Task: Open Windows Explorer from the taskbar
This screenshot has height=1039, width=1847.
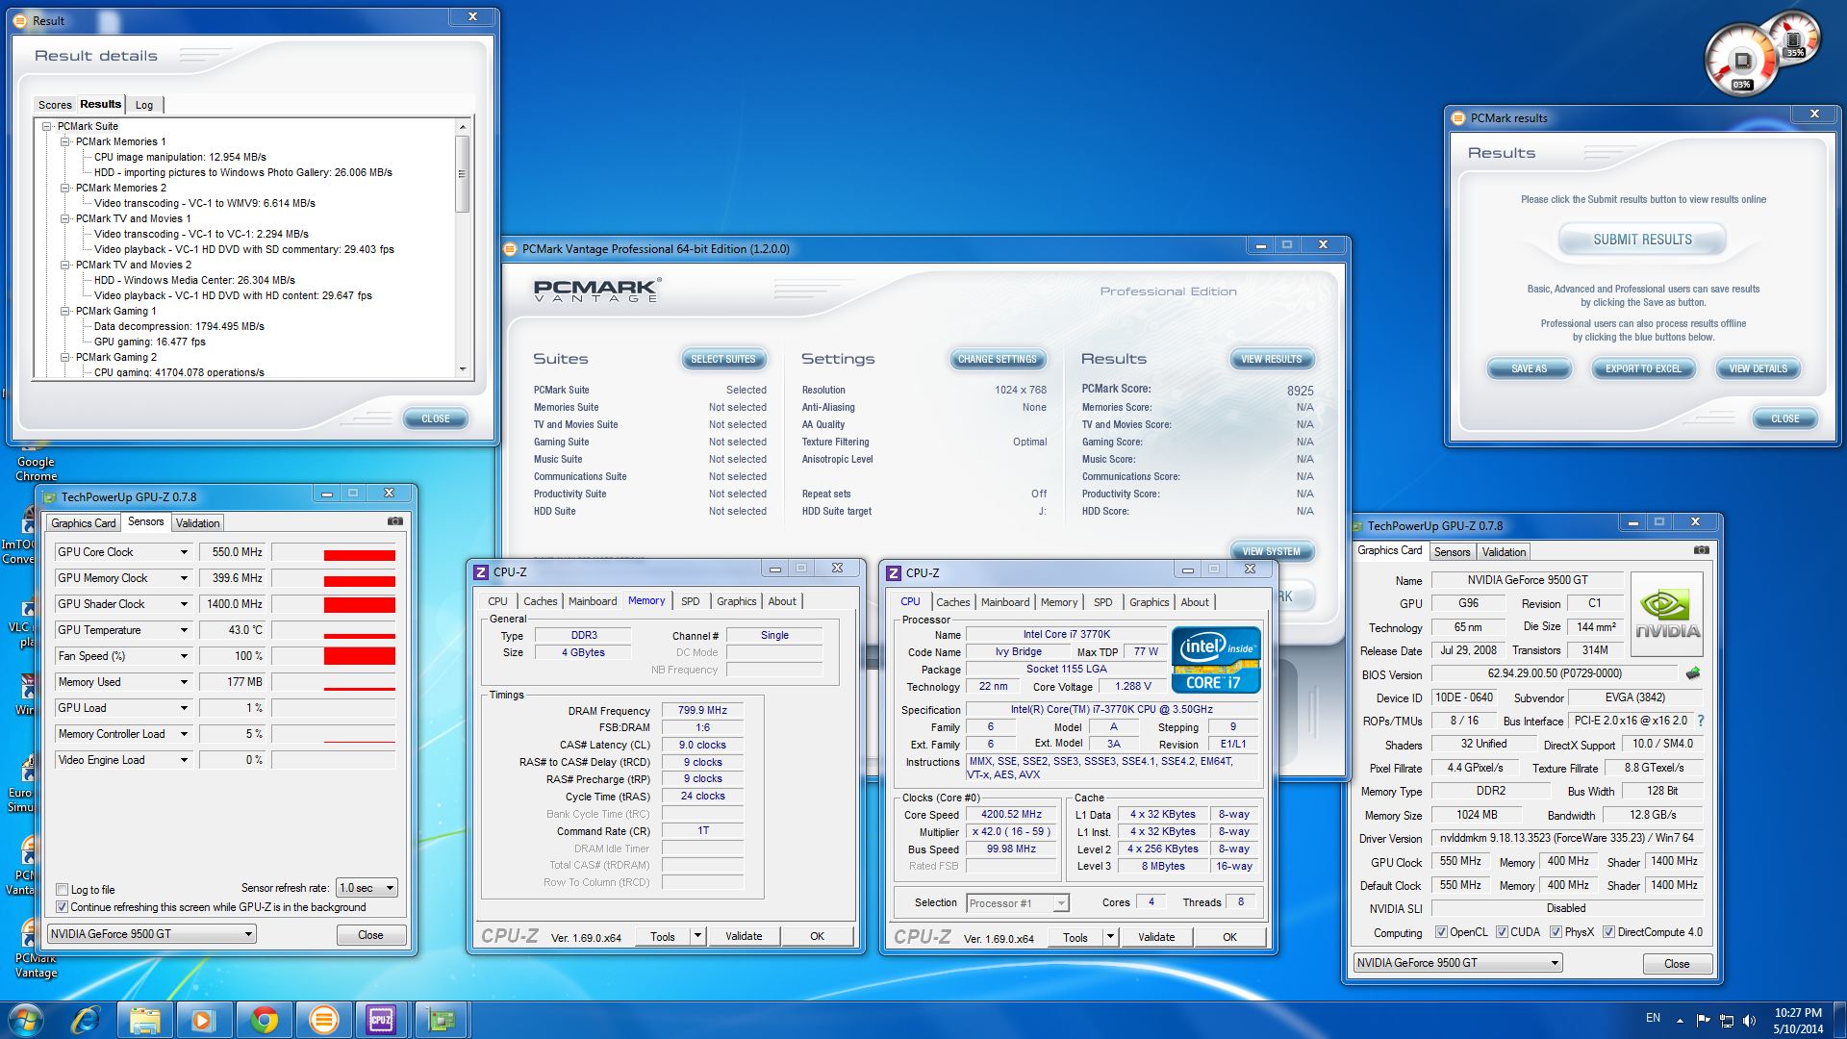Action: 144,1019
